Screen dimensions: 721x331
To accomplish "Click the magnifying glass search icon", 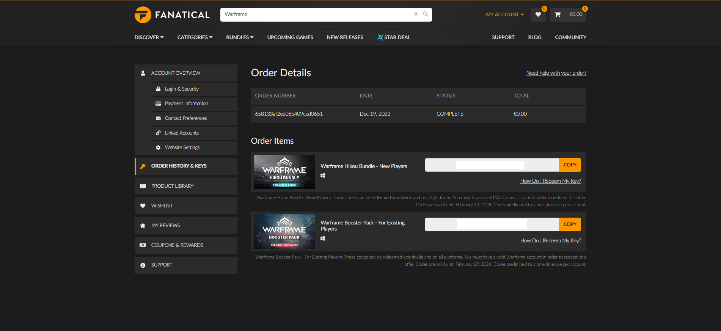I will coord(426,14).
